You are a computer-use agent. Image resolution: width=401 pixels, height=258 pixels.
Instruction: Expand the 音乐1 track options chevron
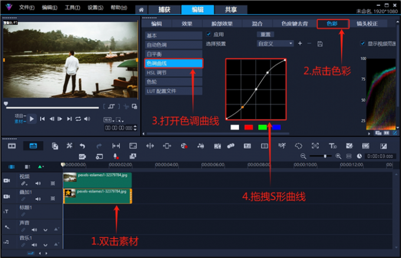point(45,245)
